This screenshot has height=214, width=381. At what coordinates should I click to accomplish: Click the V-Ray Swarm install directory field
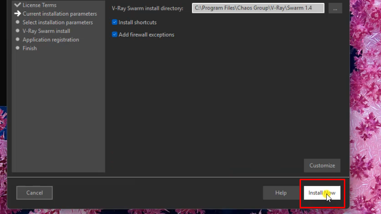(258, 8)
